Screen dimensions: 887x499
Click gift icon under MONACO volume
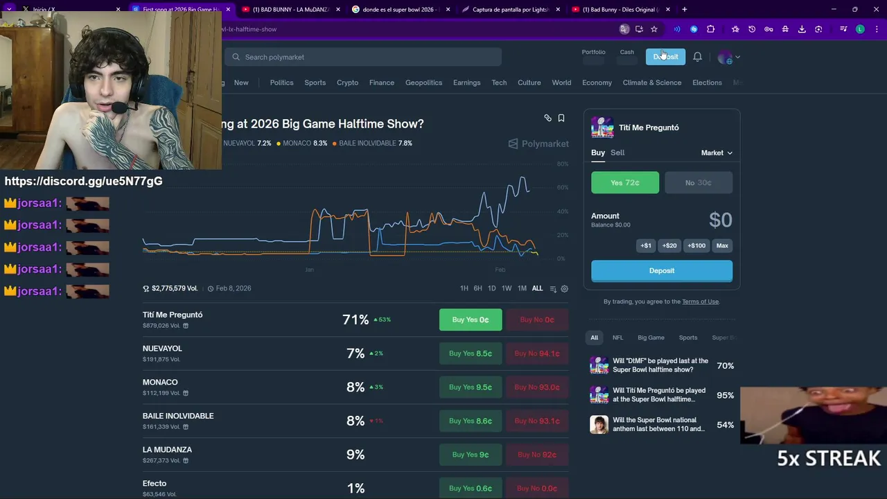pos(186,393)
